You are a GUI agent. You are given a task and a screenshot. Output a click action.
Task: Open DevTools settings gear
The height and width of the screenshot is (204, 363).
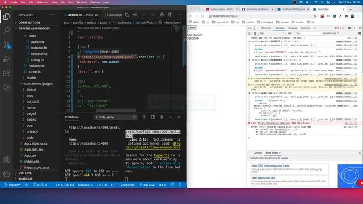349,28
